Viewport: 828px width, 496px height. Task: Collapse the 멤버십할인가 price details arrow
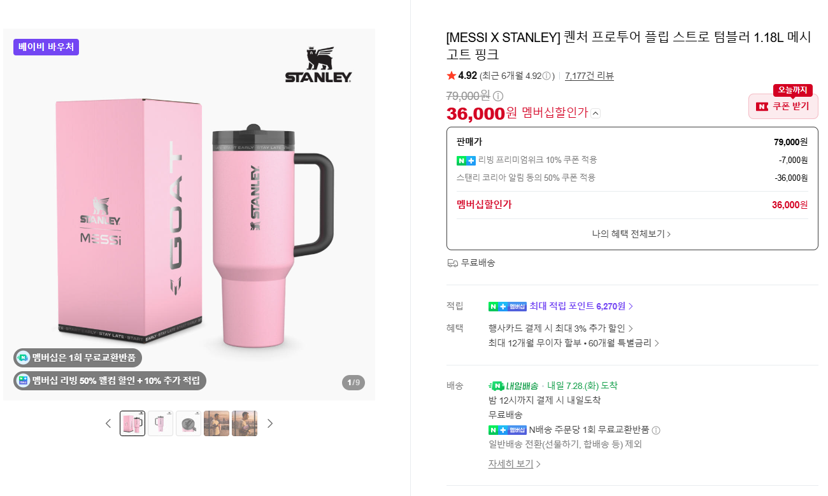(596, 113)
